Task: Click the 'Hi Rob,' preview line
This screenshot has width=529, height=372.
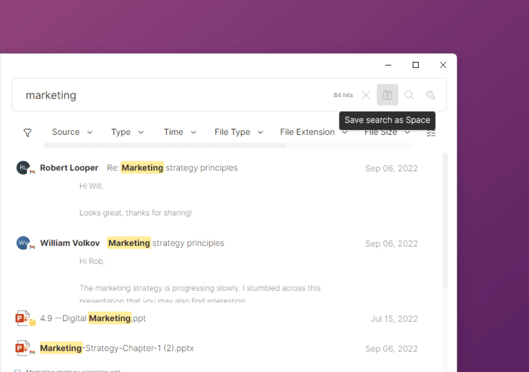Action: 92,261
